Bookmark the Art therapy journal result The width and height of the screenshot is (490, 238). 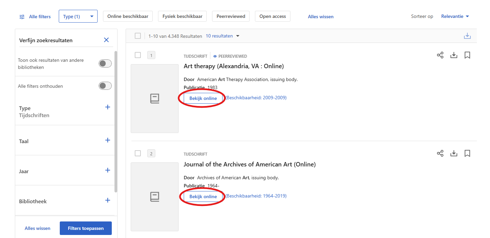(x=467, y=55)
